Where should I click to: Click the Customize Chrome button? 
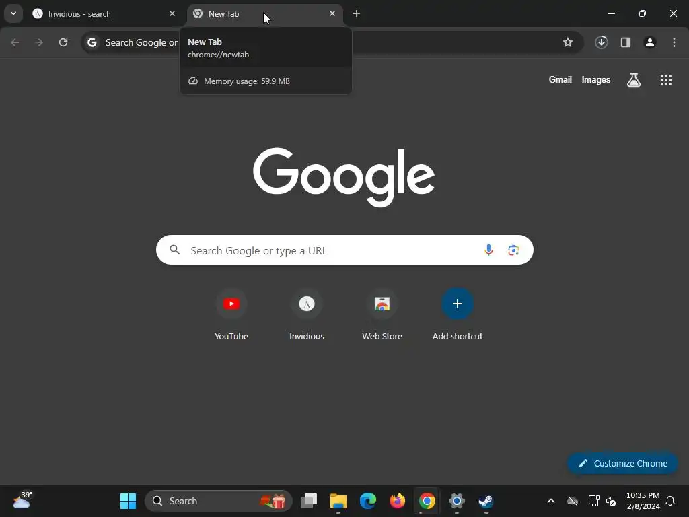coord(622,463)
